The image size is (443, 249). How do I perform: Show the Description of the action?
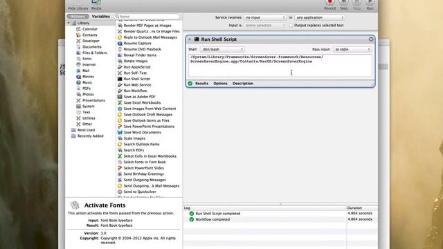point(243,84)
